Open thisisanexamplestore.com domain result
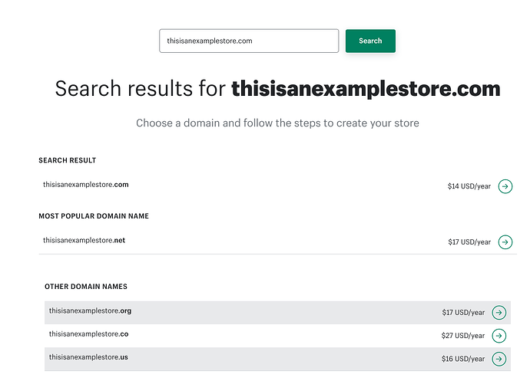This screenshot has height=381, width=530. (86, 185)
